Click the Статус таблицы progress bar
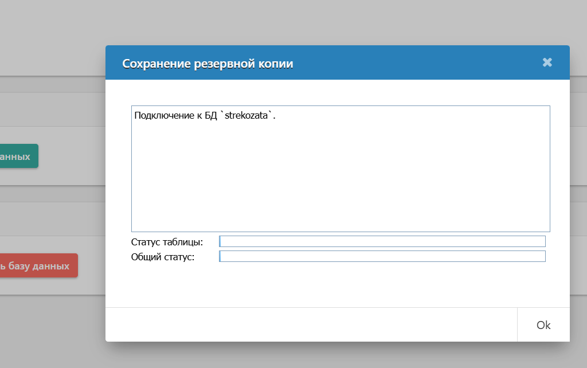Screen dimensions: 587x368 pyautogui.click(x=382, y=241)
